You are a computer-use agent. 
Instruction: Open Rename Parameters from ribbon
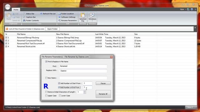click(x=67, y=21)
